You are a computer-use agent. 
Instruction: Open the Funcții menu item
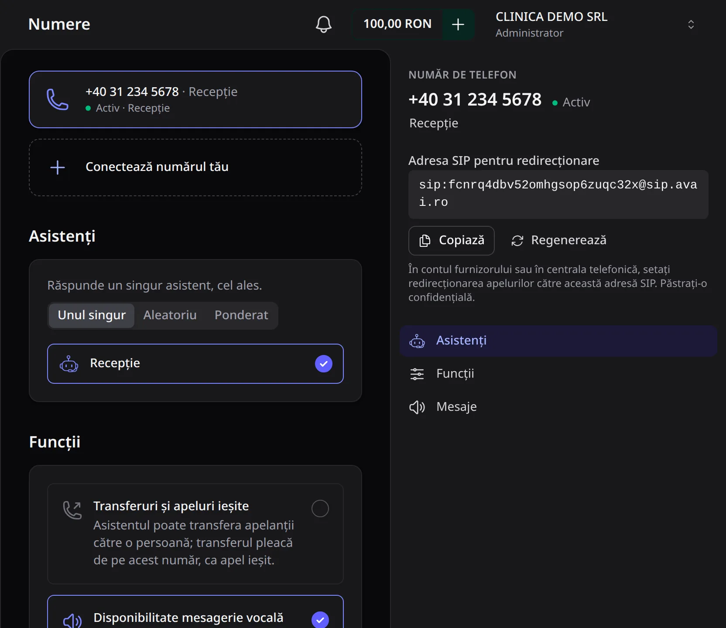558,374
